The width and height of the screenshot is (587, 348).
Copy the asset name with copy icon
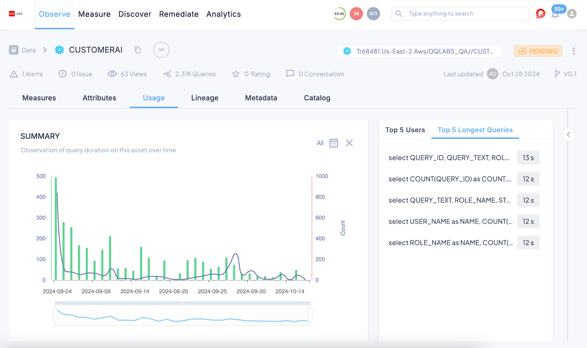[x=138, y=50]
